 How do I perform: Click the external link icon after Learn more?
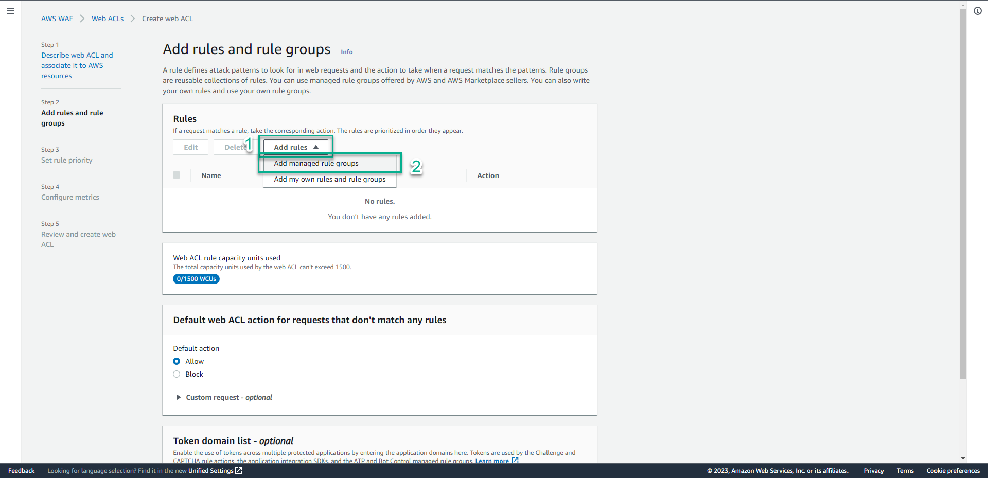point(515,461)
